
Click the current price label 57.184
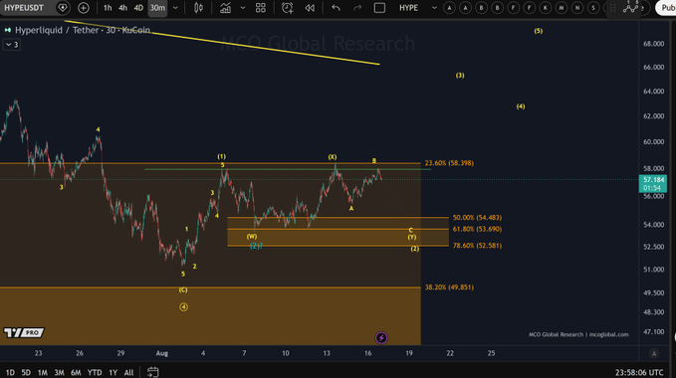(653, 183)
